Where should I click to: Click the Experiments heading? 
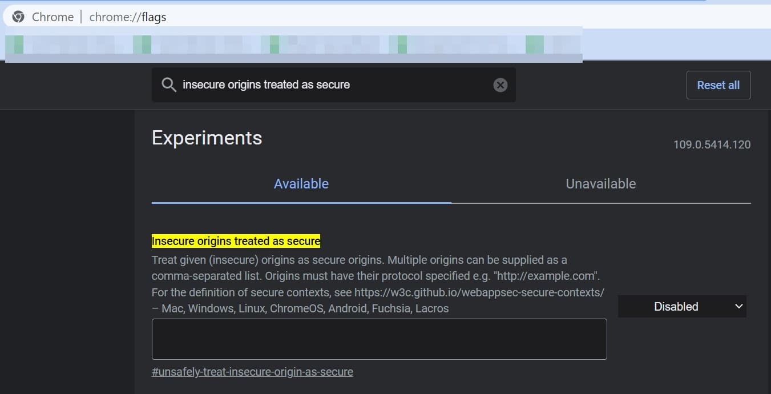click(x=207, y=138)
